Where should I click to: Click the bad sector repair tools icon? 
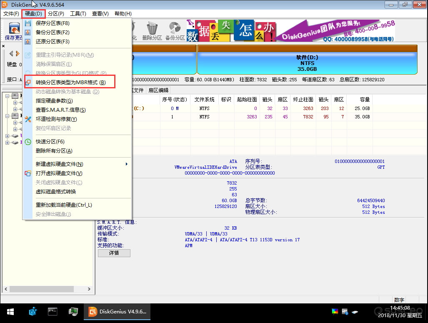coord(28,119)
